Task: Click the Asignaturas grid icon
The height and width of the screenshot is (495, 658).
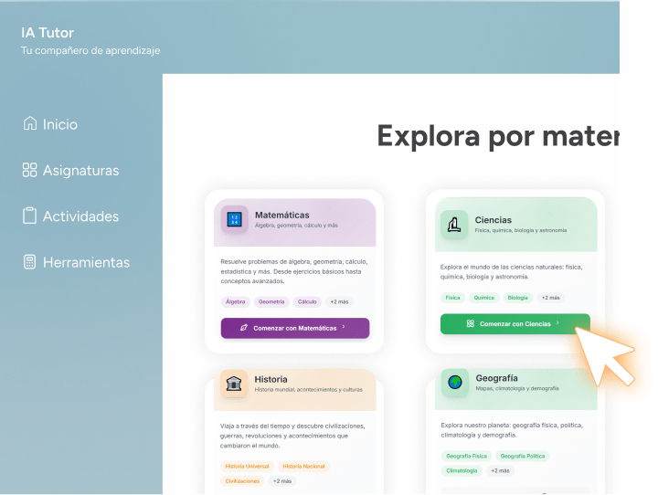Action: [30, 170]
